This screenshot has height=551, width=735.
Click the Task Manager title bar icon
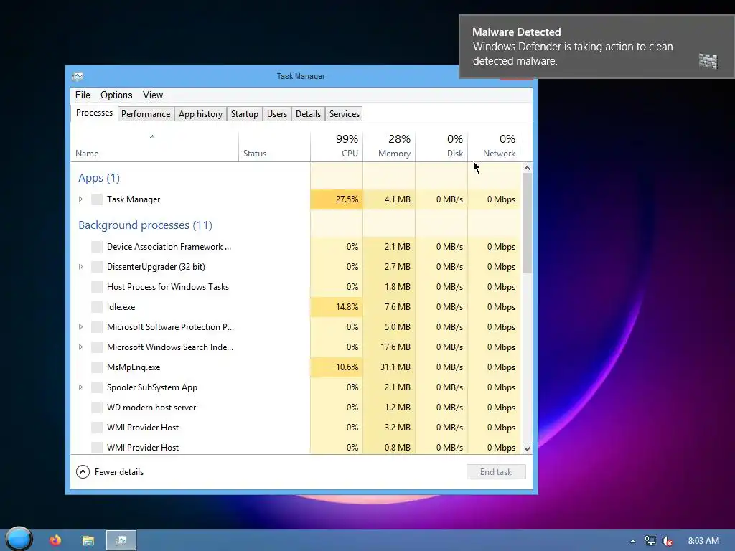78,76
